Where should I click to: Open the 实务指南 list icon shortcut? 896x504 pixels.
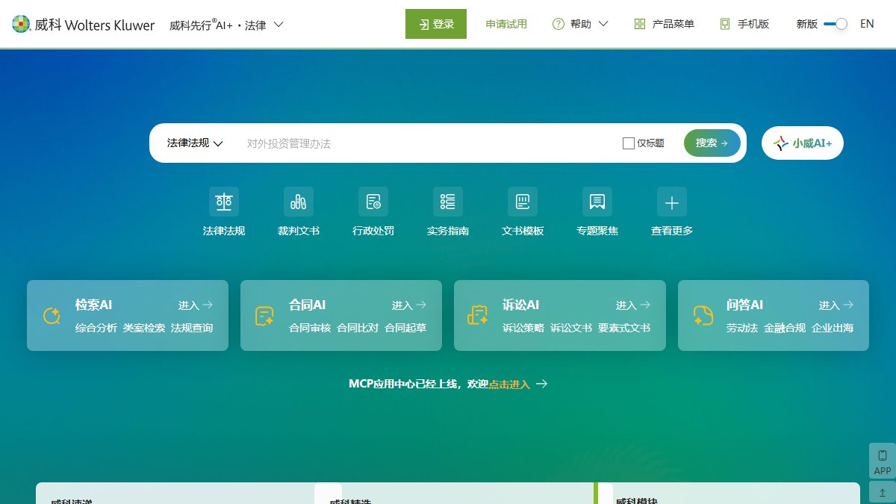(x=448, y=202)
